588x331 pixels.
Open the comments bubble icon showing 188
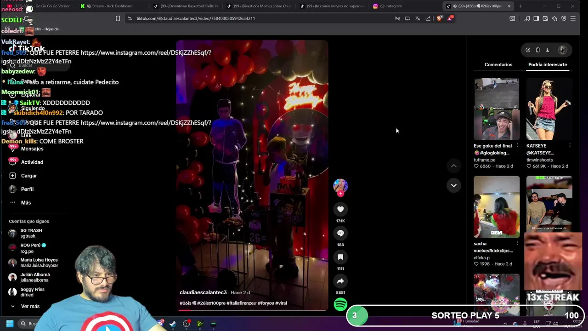[x=340, y=233]
